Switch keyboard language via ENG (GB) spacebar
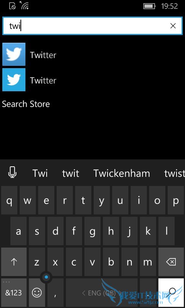Screen dimensions: 185x308 tap(102, 293)
